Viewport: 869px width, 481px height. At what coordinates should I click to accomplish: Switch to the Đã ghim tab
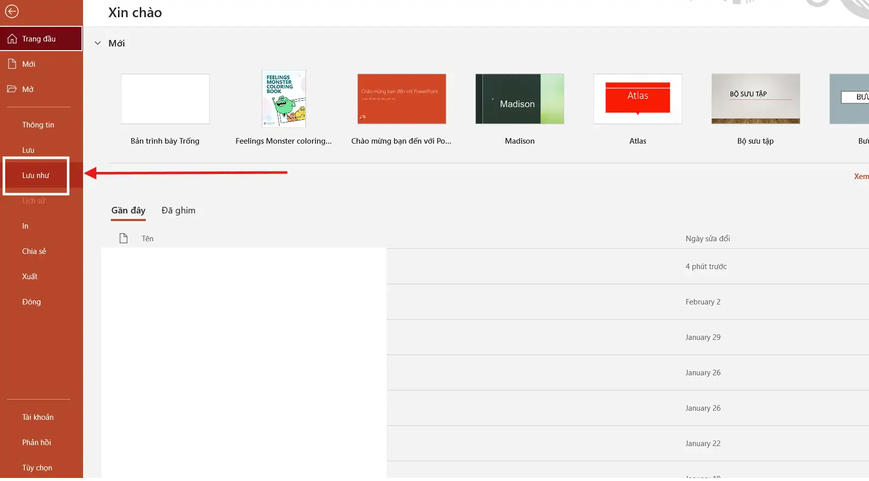(x=178, y=210)
